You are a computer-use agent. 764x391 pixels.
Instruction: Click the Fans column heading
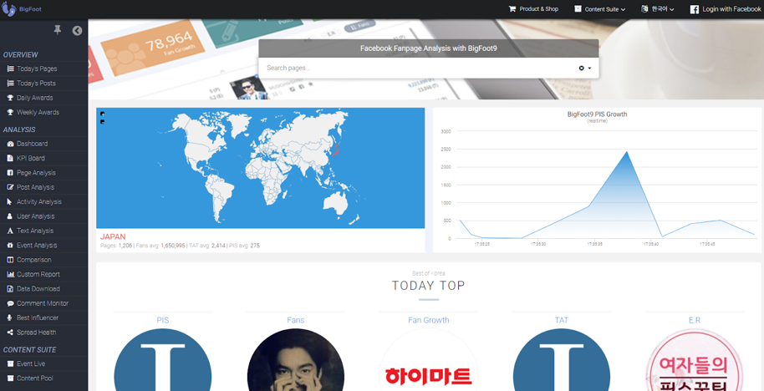pos(296,320)
